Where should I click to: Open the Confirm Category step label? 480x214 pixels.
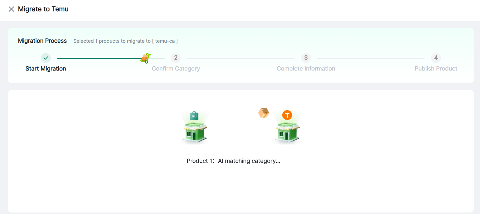pos(176,69)
